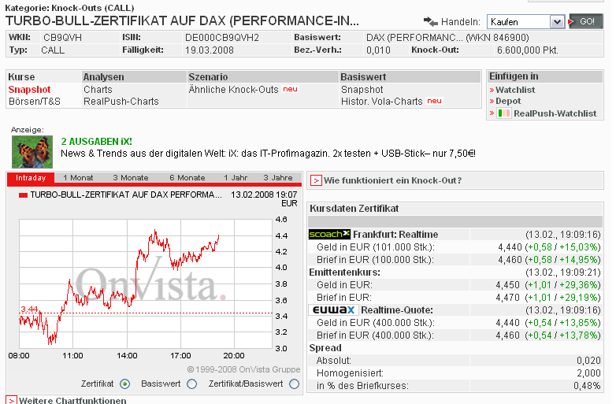616x404 pixels.
Task: Click the Handeln arrows icon
Action: click(x=431, y=21)
